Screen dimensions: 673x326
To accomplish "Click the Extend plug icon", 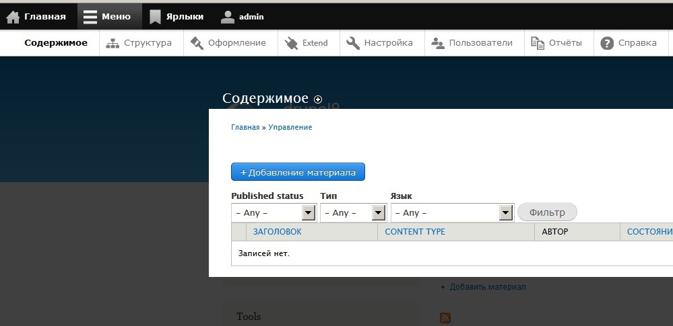I will coord(291,43).
